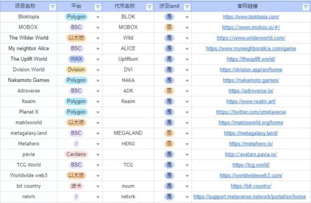Click filter icon in 代币名称 header
This screenshot has width=311, height=203.
148,7
